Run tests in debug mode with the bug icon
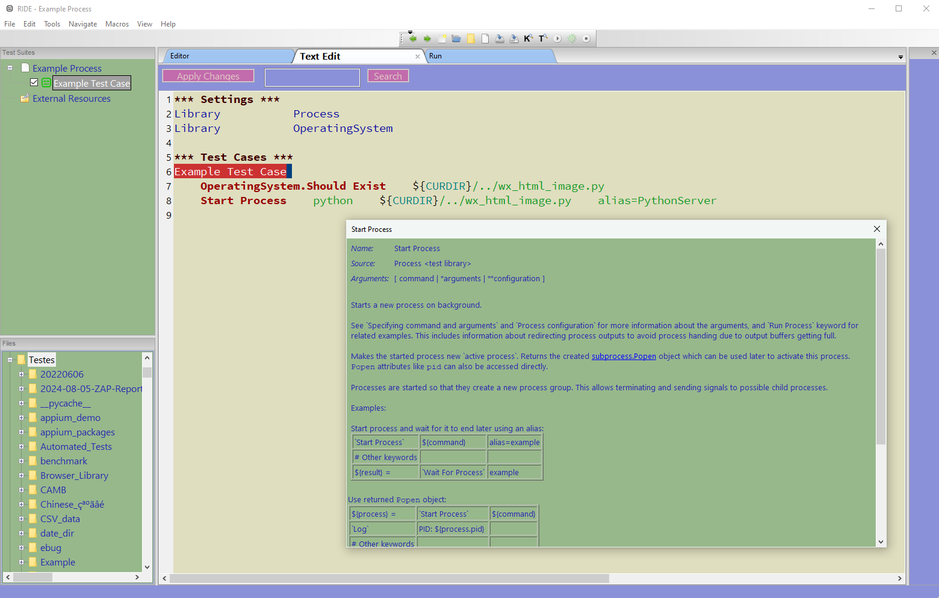This screenshot has width=939, height=598. click(572, 39)
